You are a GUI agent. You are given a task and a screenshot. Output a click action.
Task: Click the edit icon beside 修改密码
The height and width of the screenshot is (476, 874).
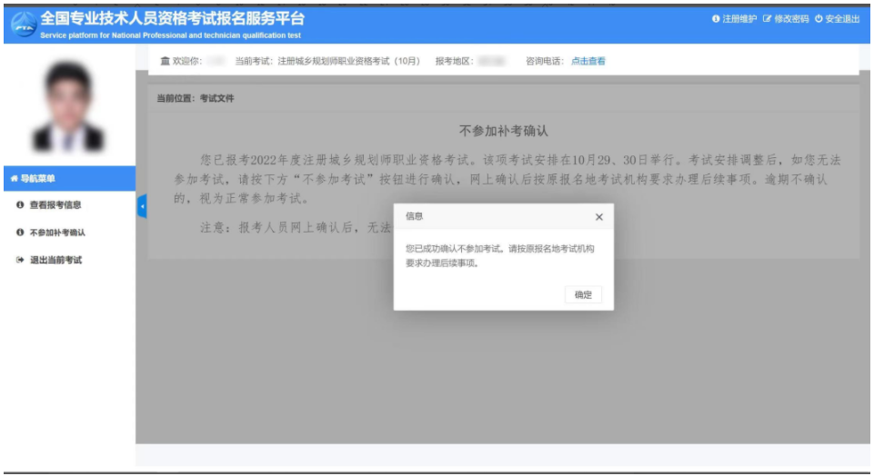pos(767,19)
